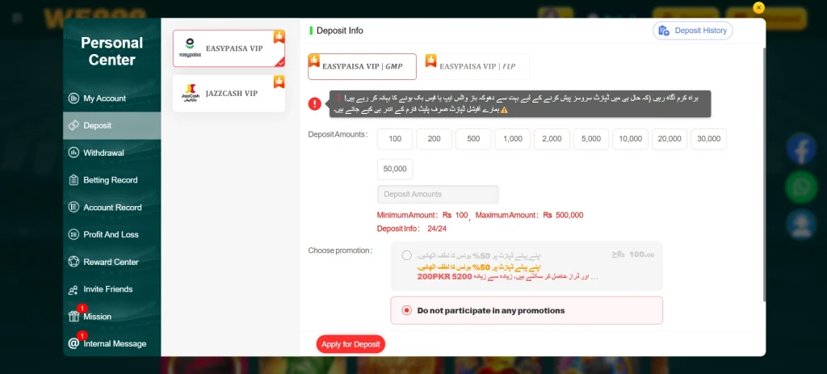Click the customer support avatar icon
827x374 pixels.
(x=801, y=225)
